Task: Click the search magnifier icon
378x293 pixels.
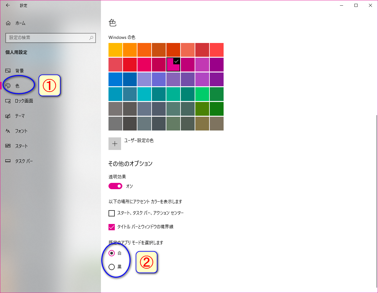Action: (x=91, y=38)
